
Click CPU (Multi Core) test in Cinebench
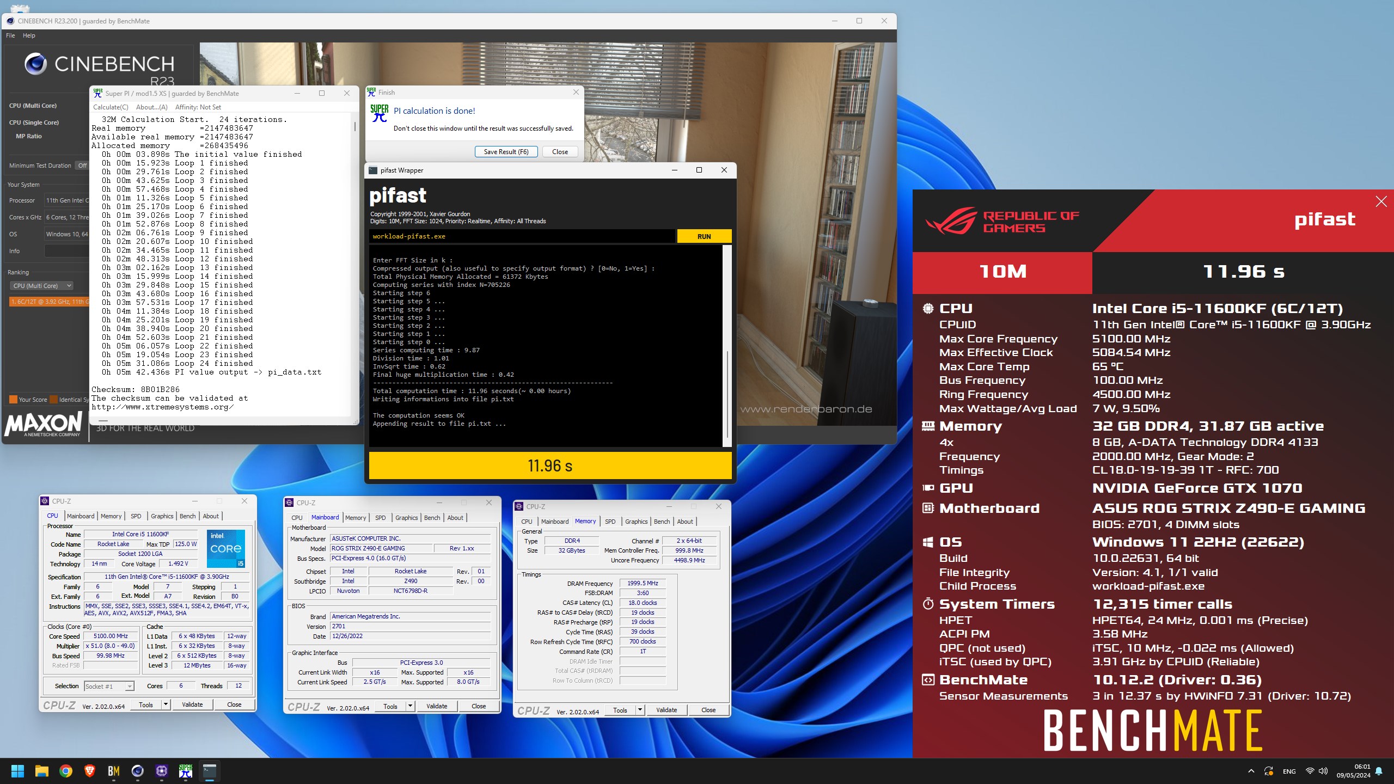pyautogui.click(x=33, y=106)
